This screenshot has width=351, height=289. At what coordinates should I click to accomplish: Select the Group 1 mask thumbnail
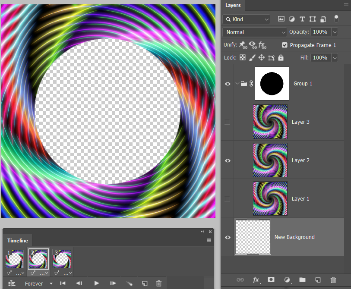pyautogui.click(x=272, y=83)
